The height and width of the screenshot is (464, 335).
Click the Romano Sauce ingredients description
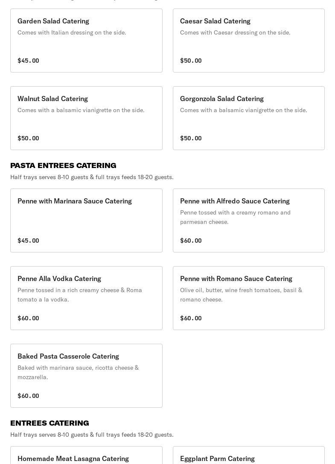[x=241, y=295]
